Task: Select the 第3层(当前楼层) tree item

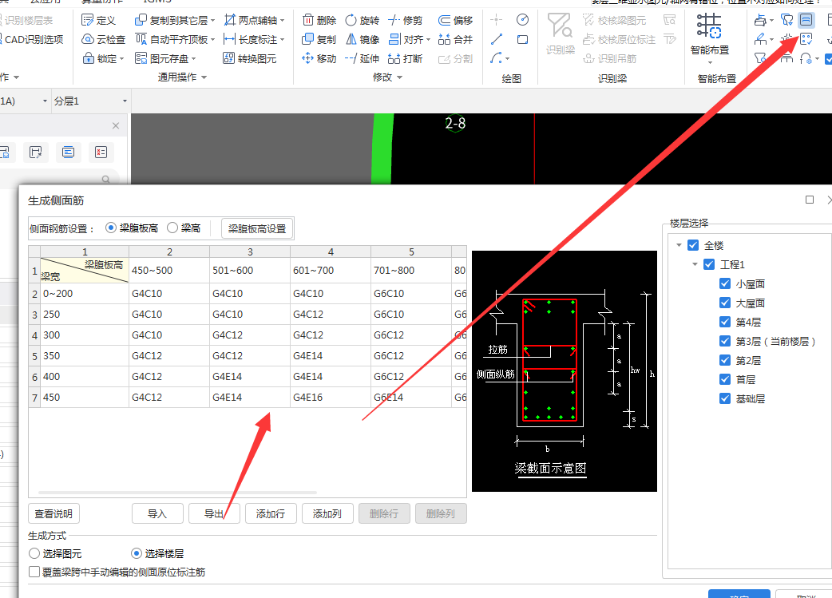Action: (775, 341)
